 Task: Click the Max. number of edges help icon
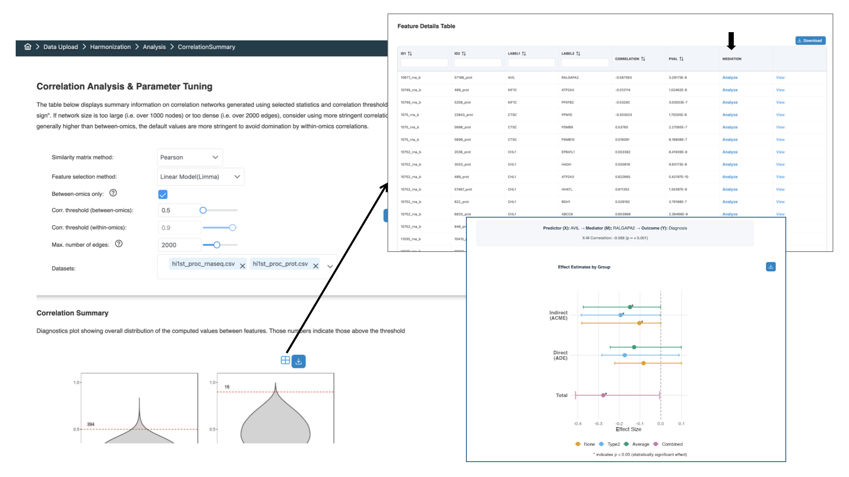(119, 244)
